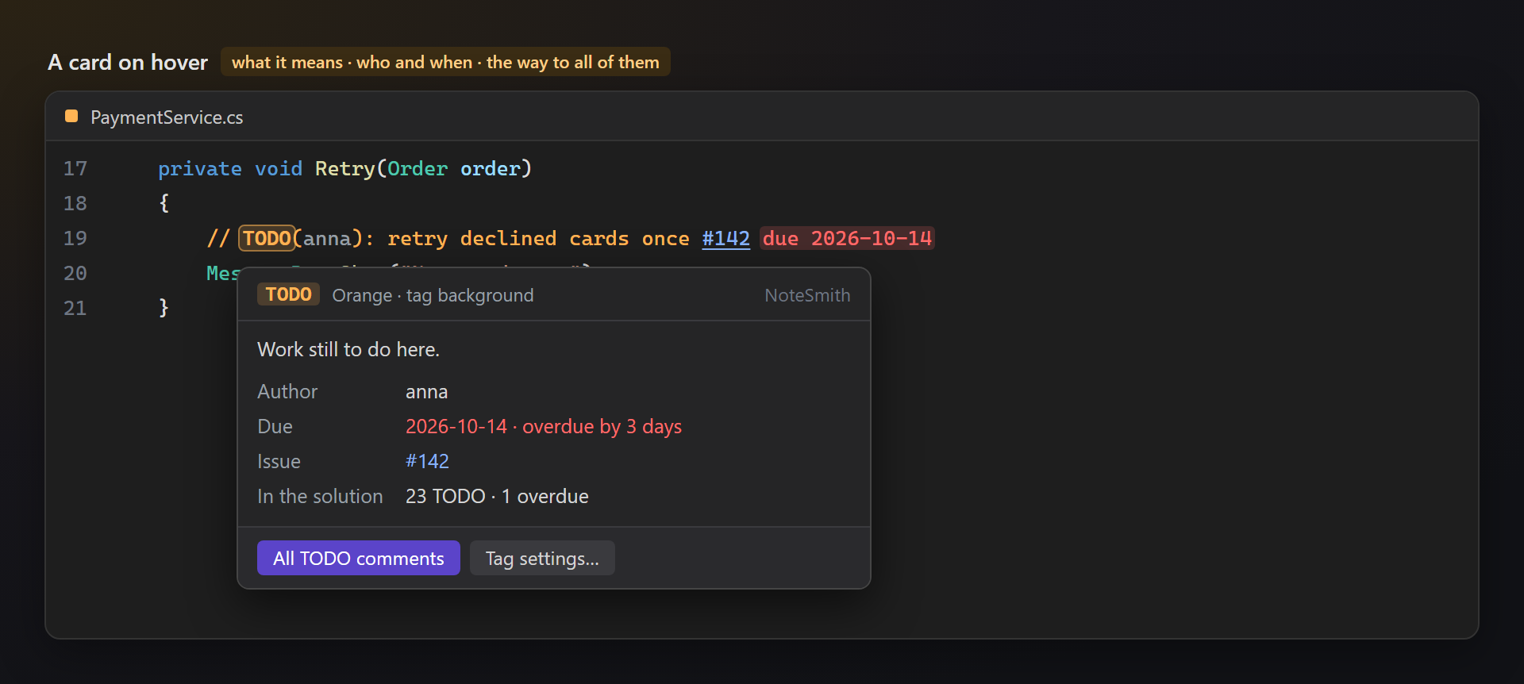Click the retry declined cards once comment text
The image size is (1524, 684).
(x=538, y=238)
